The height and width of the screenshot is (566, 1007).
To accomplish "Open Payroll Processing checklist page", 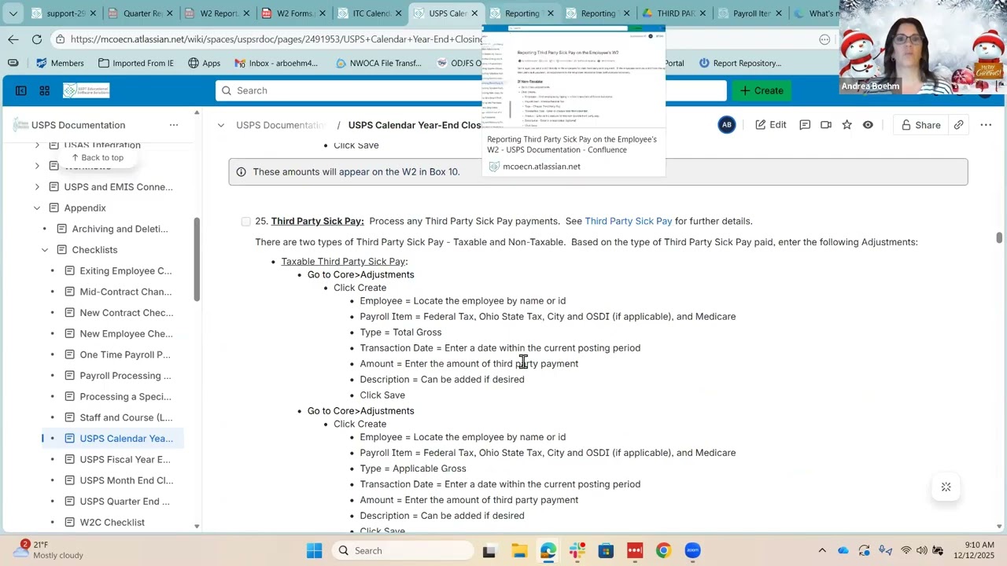I will [x=126, y=376].
